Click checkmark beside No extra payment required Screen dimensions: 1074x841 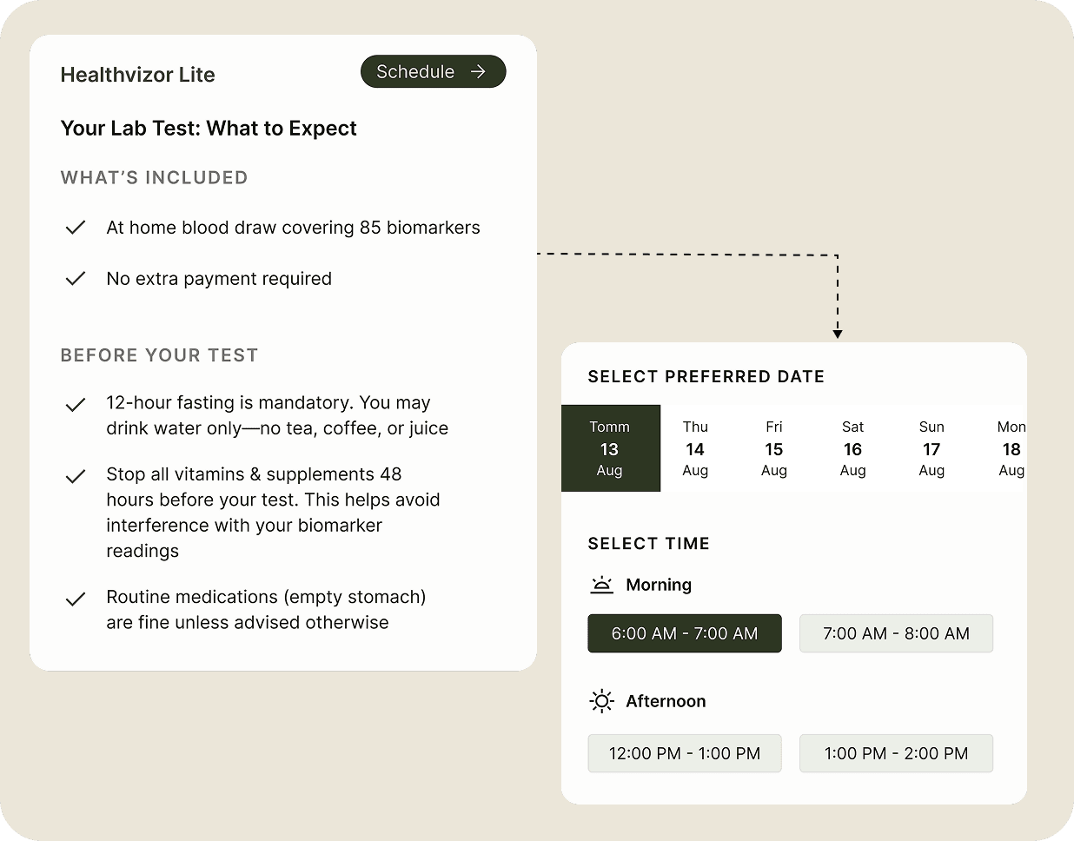(76, 279)
